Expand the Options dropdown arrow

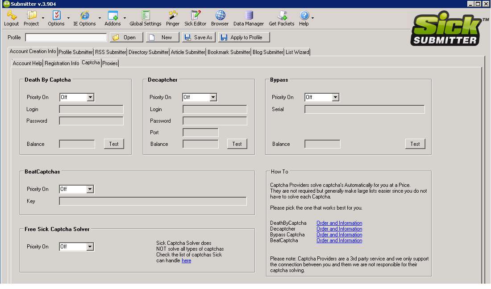68,18
